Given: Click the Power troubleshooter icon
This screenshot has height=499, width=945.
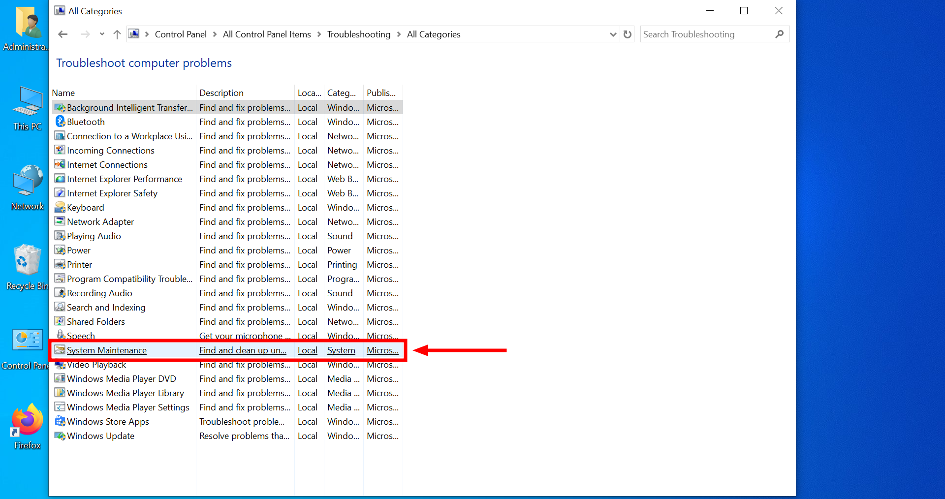Looking at the screenshot, I should (60, 250).
